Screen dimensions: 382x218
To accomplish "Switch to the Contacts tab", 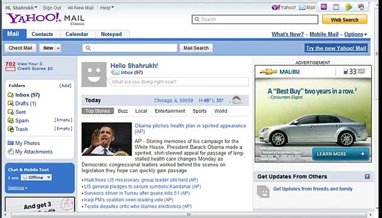I will click(x=42, y=34).
